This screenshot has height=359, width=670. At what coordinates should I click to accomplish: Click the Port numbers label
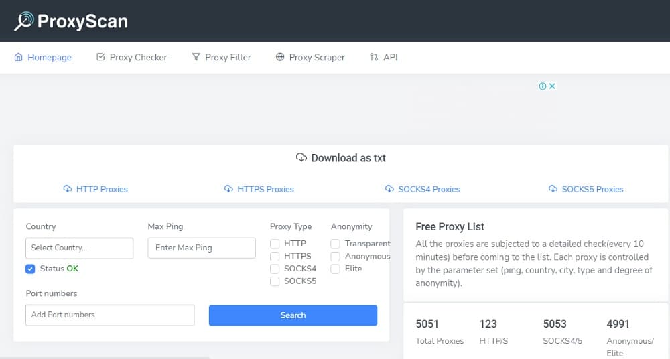tap(52, 293)
